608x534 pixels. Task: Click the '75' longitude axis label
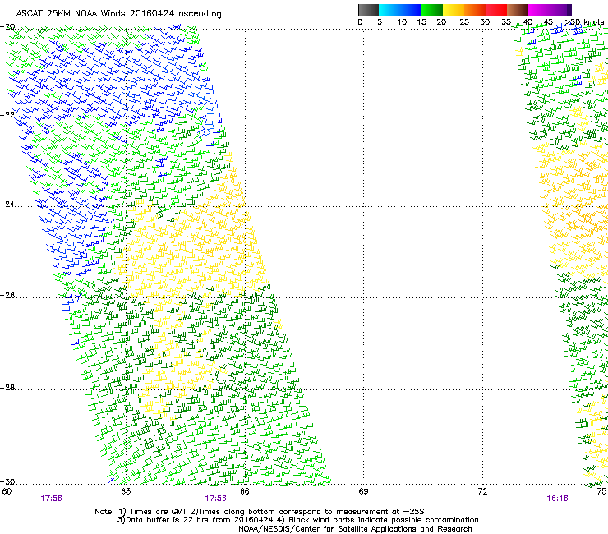click(601, 491)
